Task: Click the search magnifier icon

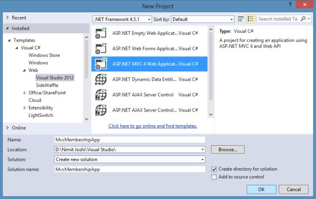Action: (x=303, y=19)
